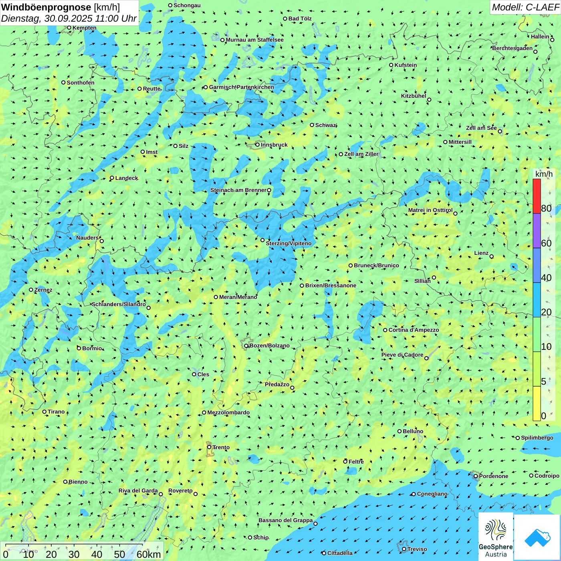
Task: Click the Kufstein location circle
Action: [391, 65]
